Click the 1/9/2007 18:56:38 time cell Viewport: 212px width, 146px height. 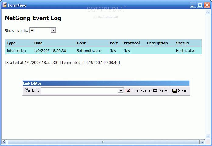coord(50,51)
